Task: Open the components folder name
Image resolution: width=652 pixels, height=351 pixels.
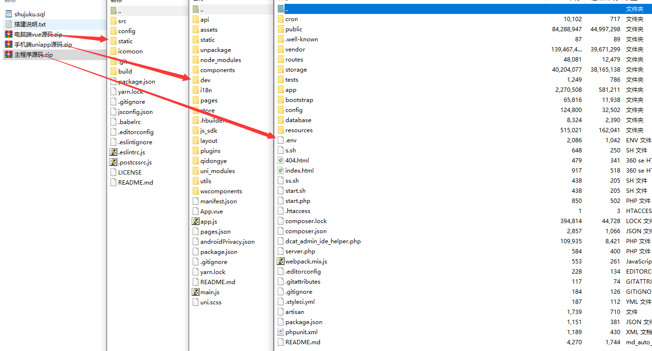Action: pyautogui.click(x=218, y=70)
